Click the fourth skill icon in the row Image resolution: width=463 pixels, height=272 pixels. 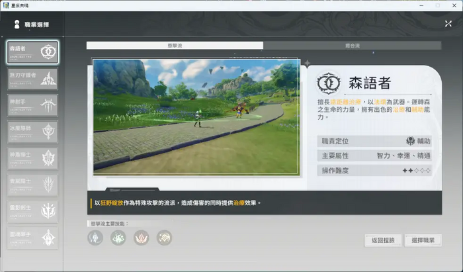click(x=164, y=238)
